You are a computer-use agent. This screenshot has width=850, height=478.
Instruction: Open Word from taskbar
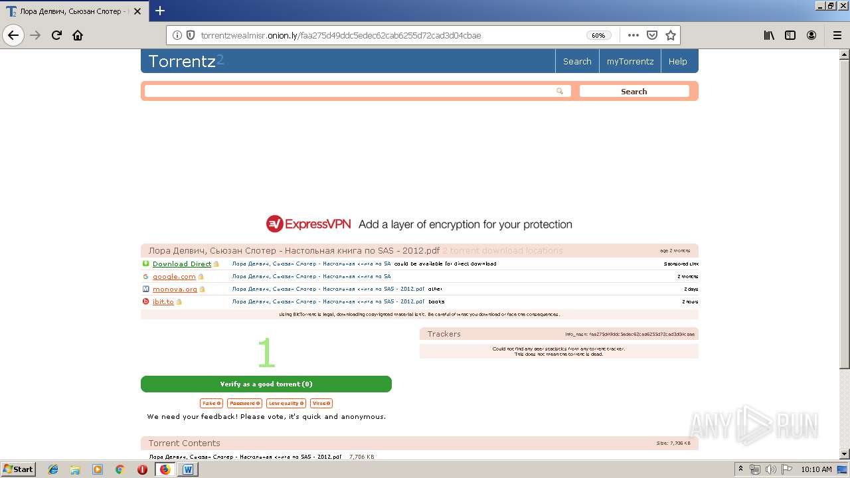pos(188,469)
